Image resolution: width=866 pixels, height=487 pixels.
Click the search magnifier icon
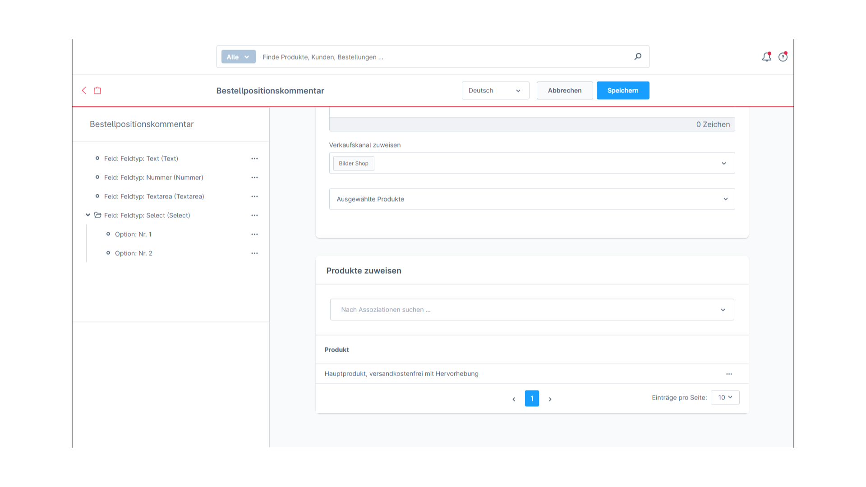(x=638, y=56)
